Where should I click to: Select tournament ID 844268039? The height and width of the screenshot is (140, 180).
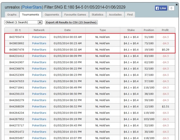[x=17, y=107]
